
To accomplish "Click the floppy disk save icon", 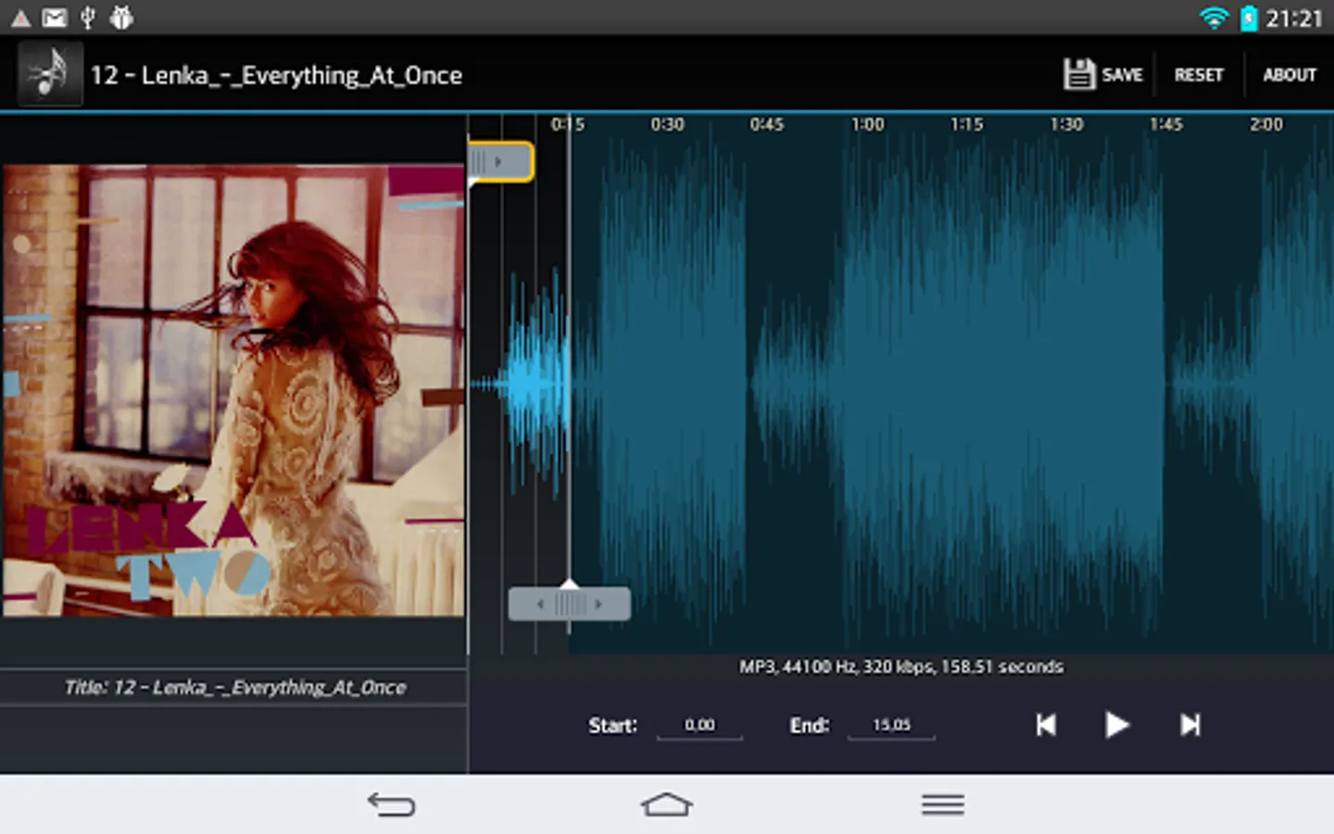I will pyautogui.click(x=1078, y=74).
